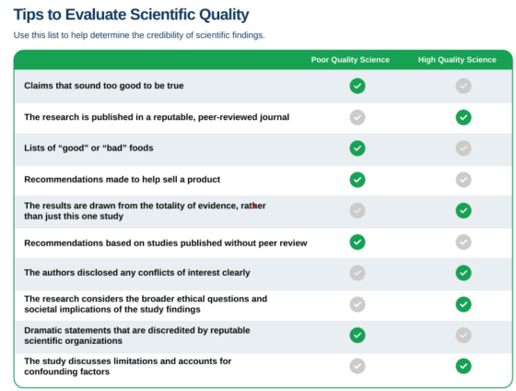Select 'Poor Quality Science' column header
The width and height of the screenshot is (516, 391).
pos(350,60)
